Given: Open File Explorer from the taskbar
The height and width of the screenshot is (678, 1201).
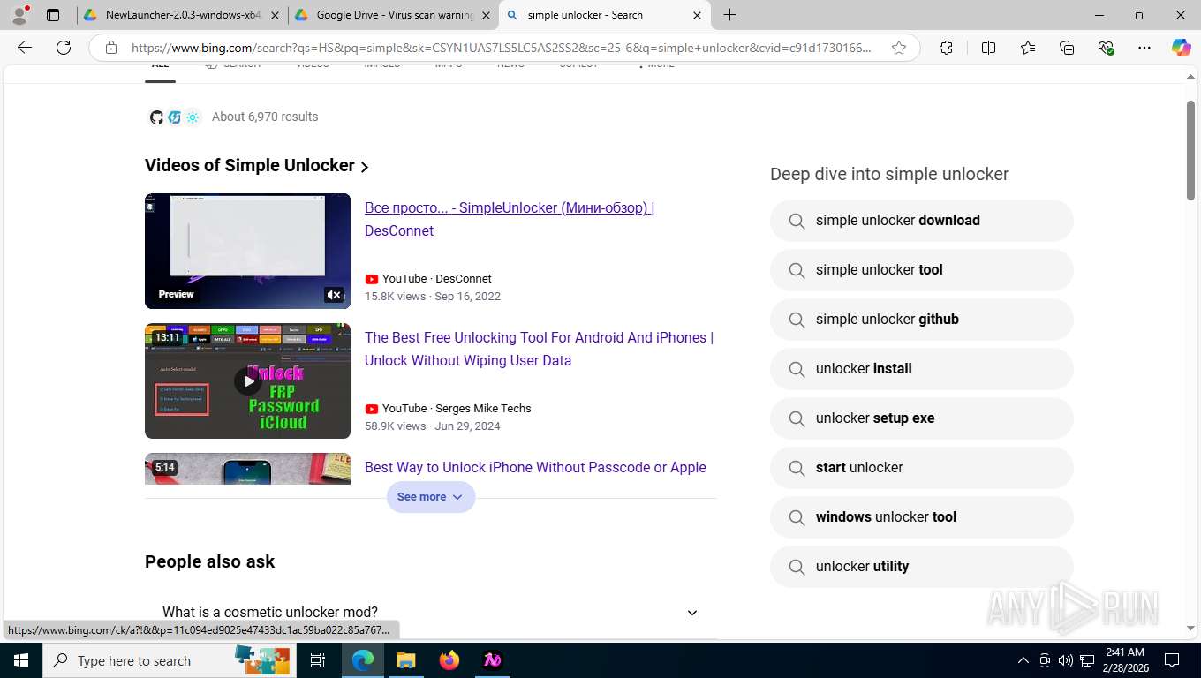Looking at the screenshot, I should 405,660.
